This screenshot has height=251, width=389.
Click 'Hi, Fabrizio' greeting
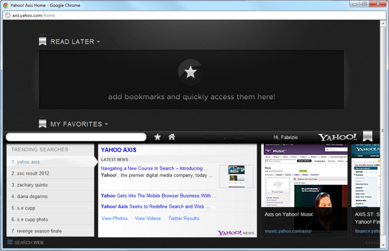click(x=286, y=137)
